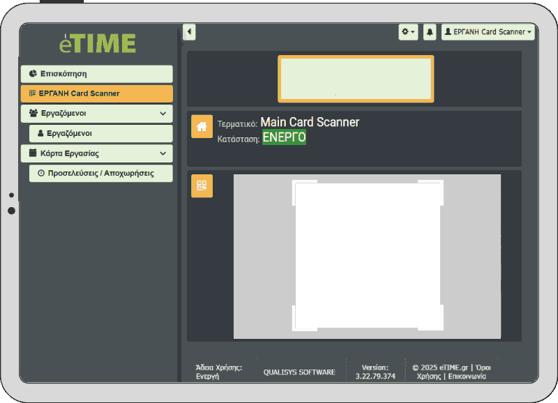Viewport: 558px width, 403px height.
Task: Select ΕΡΓΑΝΗ Card Scanner in the sidebar
Action: pyautogui.click(x=97, y=93)
